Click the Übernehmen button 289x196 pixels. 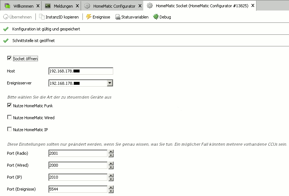click(x=17, y=17)
